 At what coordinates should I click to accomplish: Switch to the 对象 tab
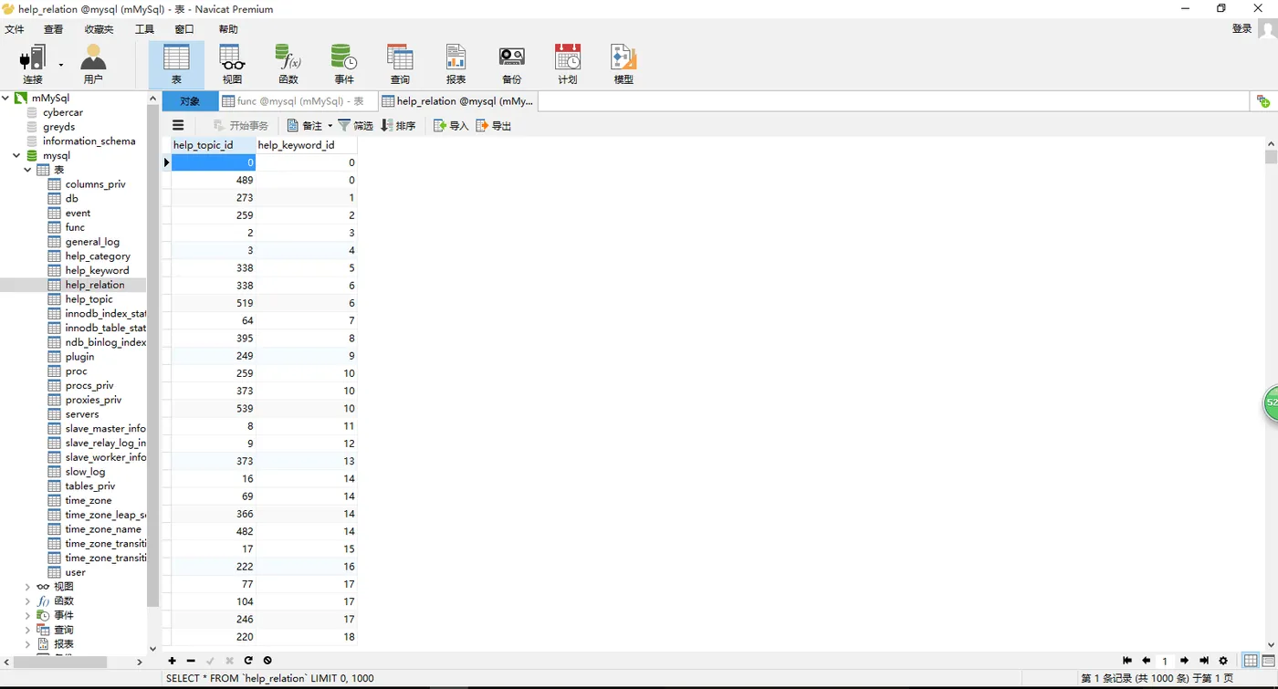coord(190,101)
